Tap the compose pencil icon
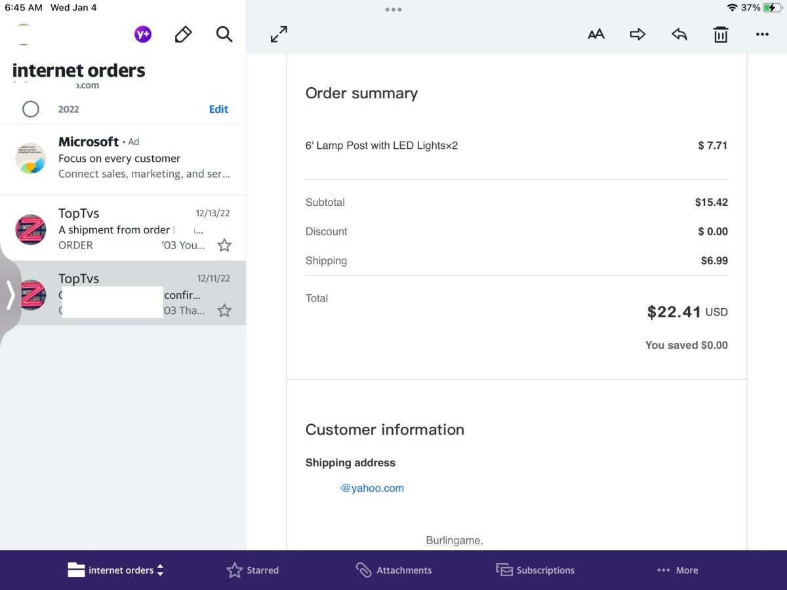Screen dimensions: 787x590 (x=183, y=35)
